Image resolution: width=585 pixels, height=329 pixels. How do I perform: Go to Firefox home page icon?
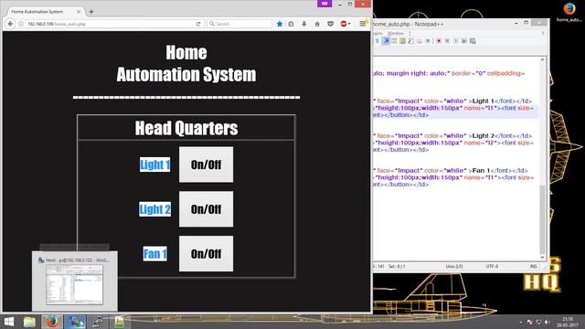point(317,24)
